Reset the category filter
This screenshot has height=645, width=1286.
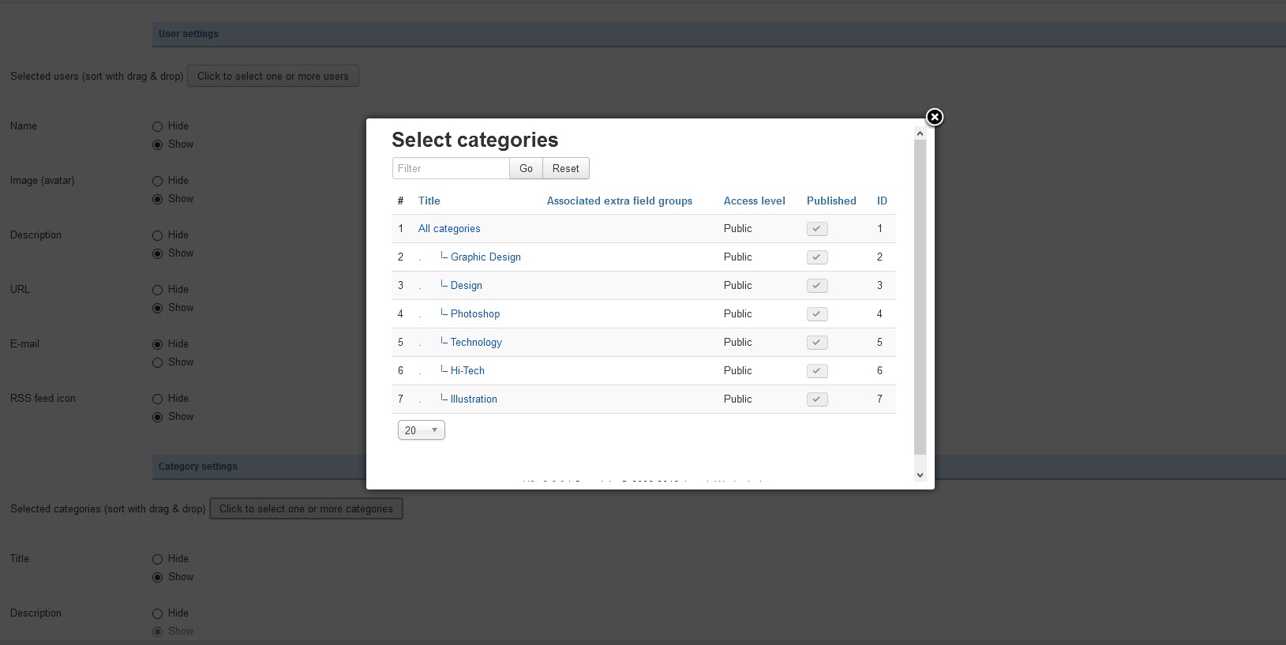(x=565, y=168)
